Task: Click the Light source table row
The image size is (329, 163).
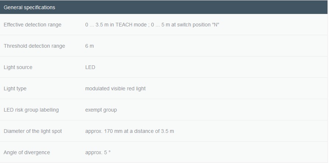Action: (x=164, y=67)
